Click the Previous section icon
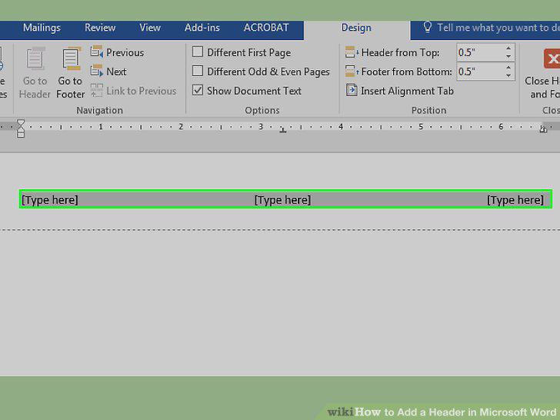The width and height of the screenshot is (560, 420). 97,52
